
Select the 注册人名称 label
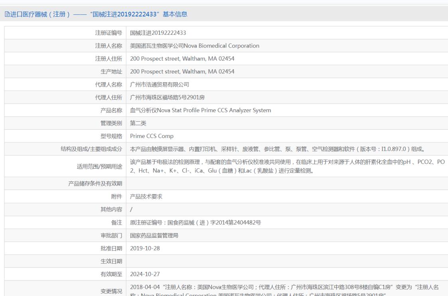point(108,46)
